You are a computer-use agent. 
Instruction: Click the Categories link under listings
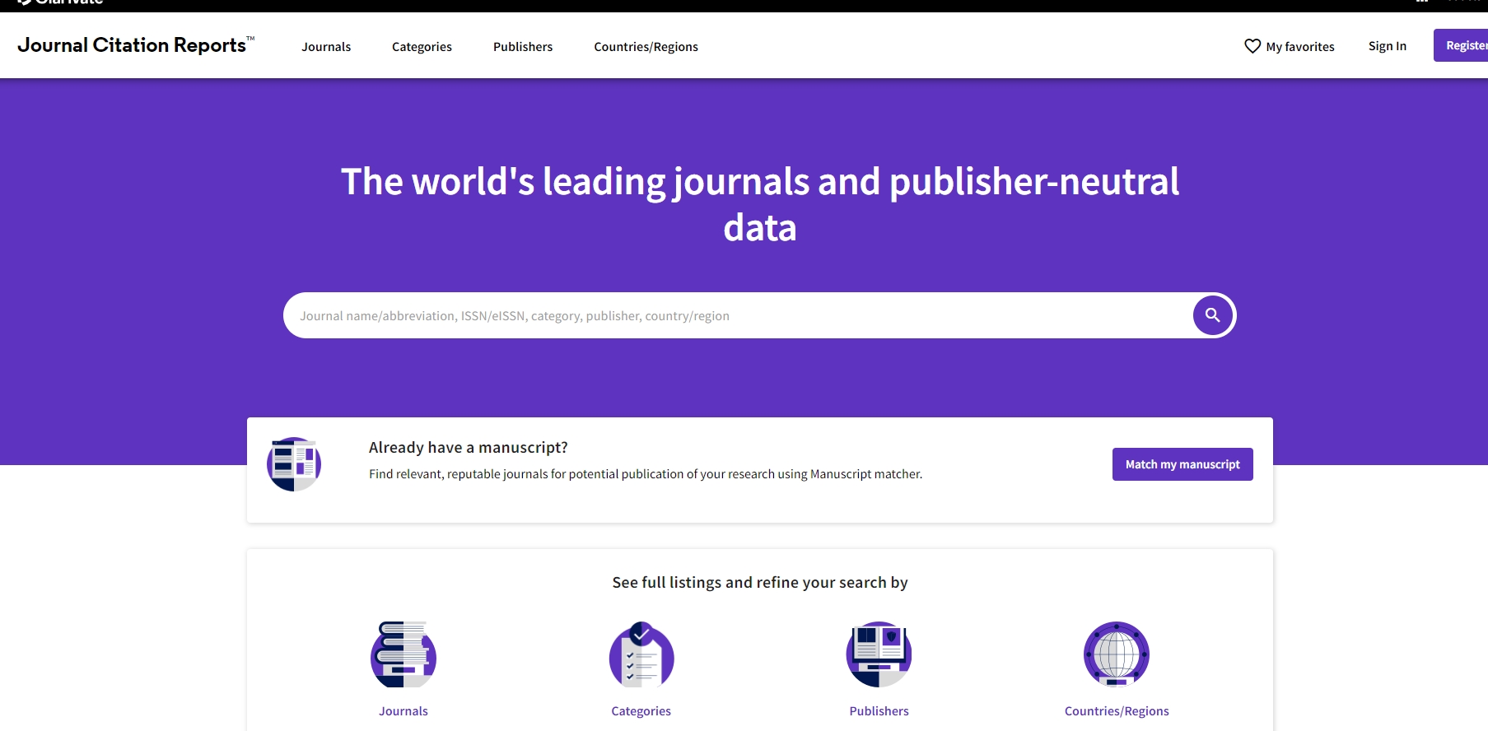[x=641, y=711]
